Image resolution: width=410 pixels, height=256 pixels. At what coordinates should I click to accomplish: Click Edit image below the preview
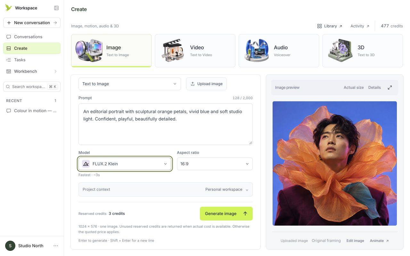(x=355, y=241)
